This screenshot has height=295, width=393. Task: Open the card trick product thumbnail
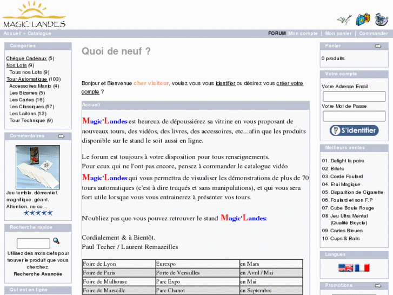(x=38, y=167)
